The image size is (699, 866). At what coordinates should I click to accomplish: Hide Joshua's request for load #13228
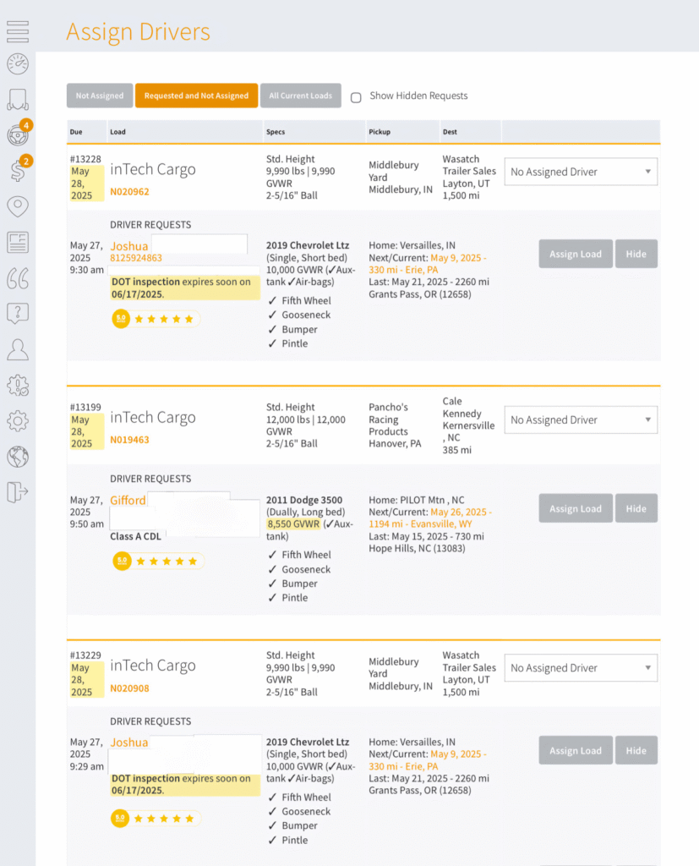coord(636,254)
